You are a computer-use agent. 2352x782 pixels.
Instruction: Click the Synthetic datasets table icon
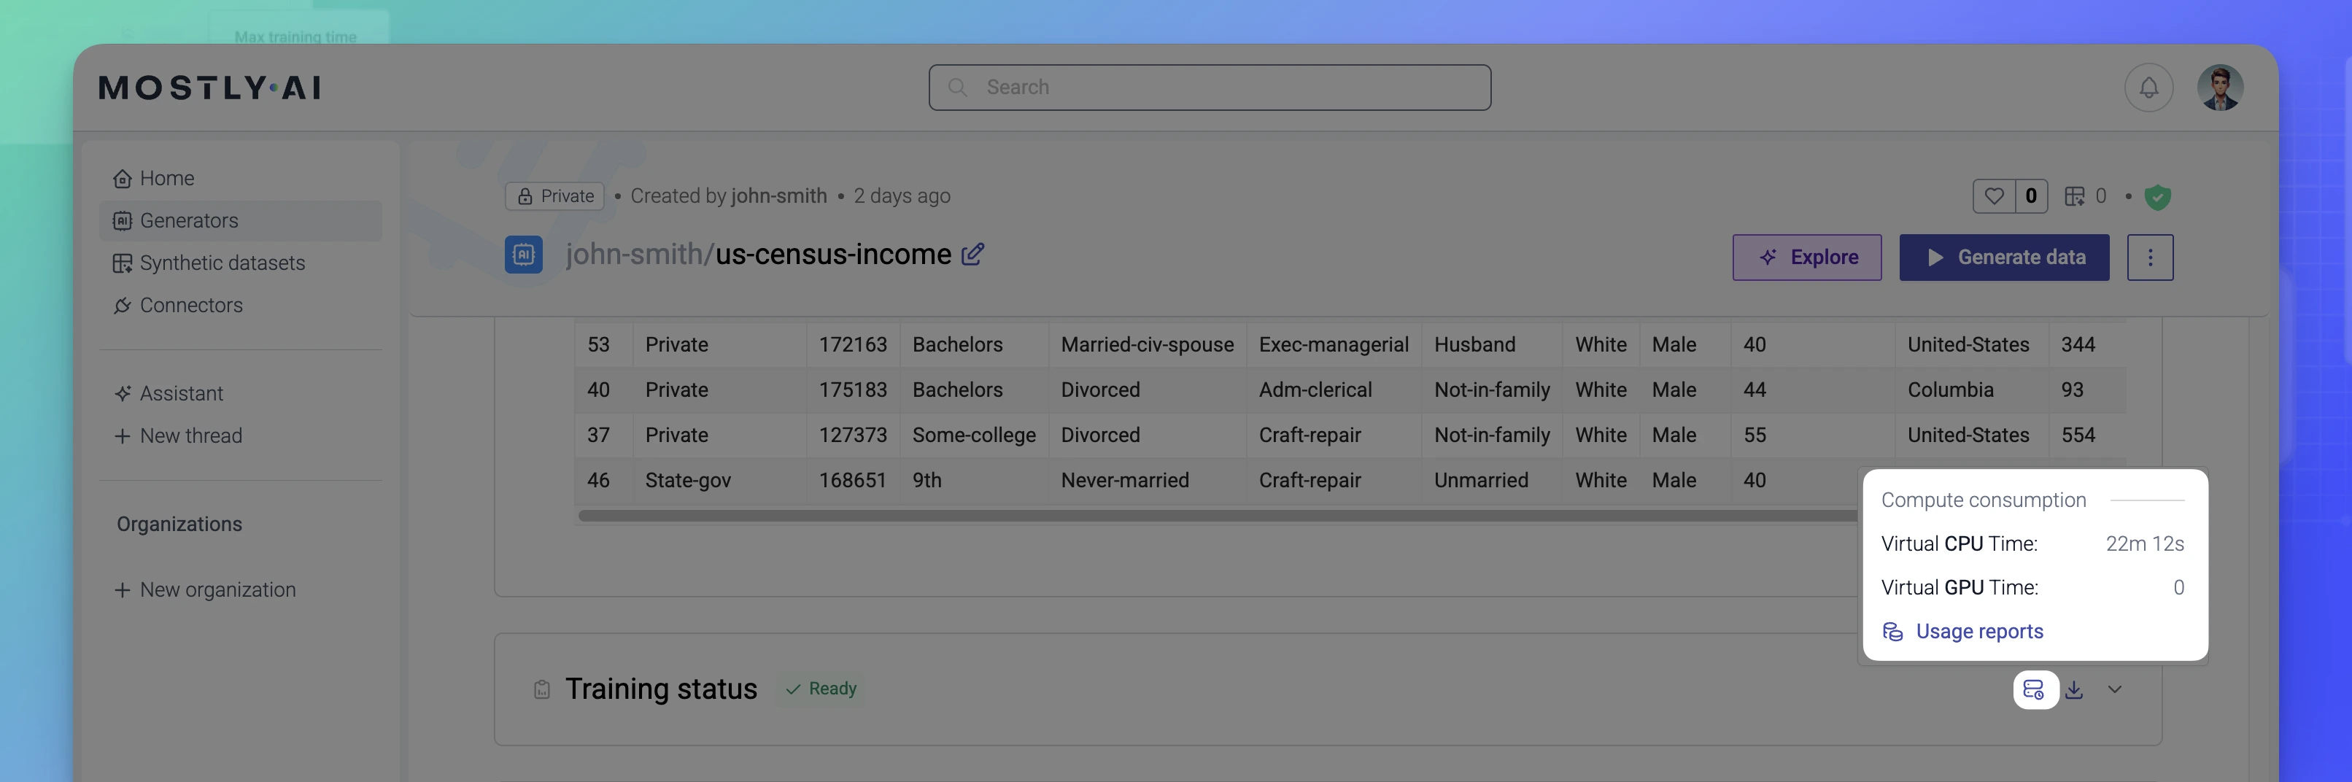(x=123, y=263)
